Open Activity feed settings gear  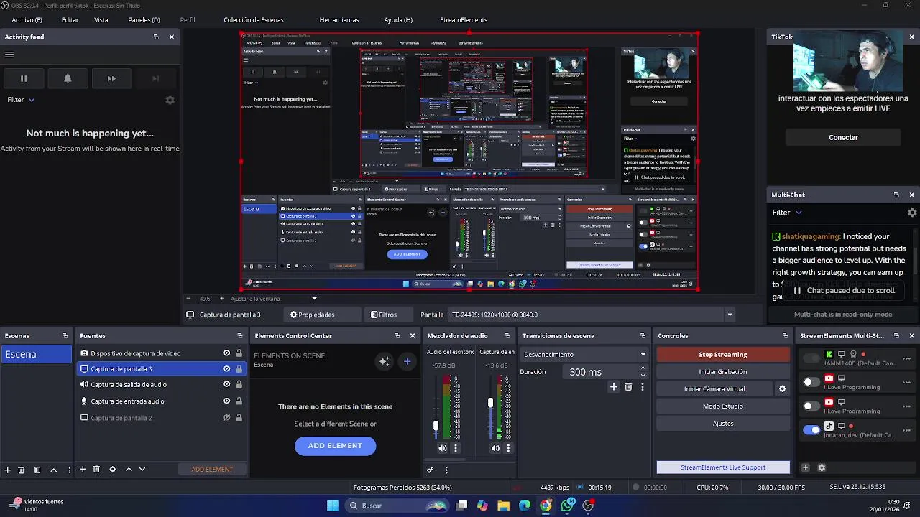click(x=170, y=100)
